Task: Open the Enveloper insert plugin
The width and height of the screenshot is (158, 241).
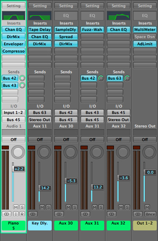Action: (14, 44)
